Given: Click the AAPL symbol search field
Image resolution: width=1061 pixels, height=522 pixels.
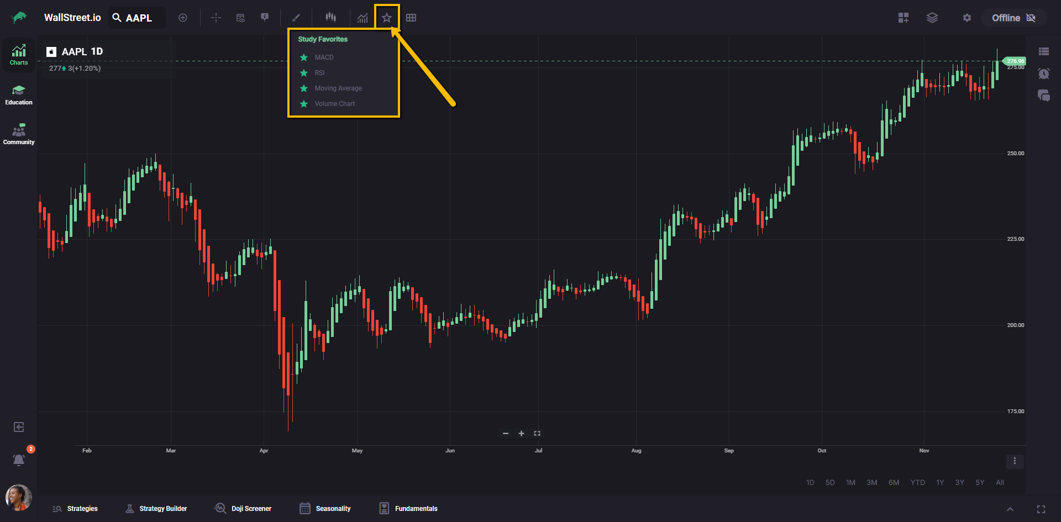Looking at the screenshot, I should [x=138, y=18].
